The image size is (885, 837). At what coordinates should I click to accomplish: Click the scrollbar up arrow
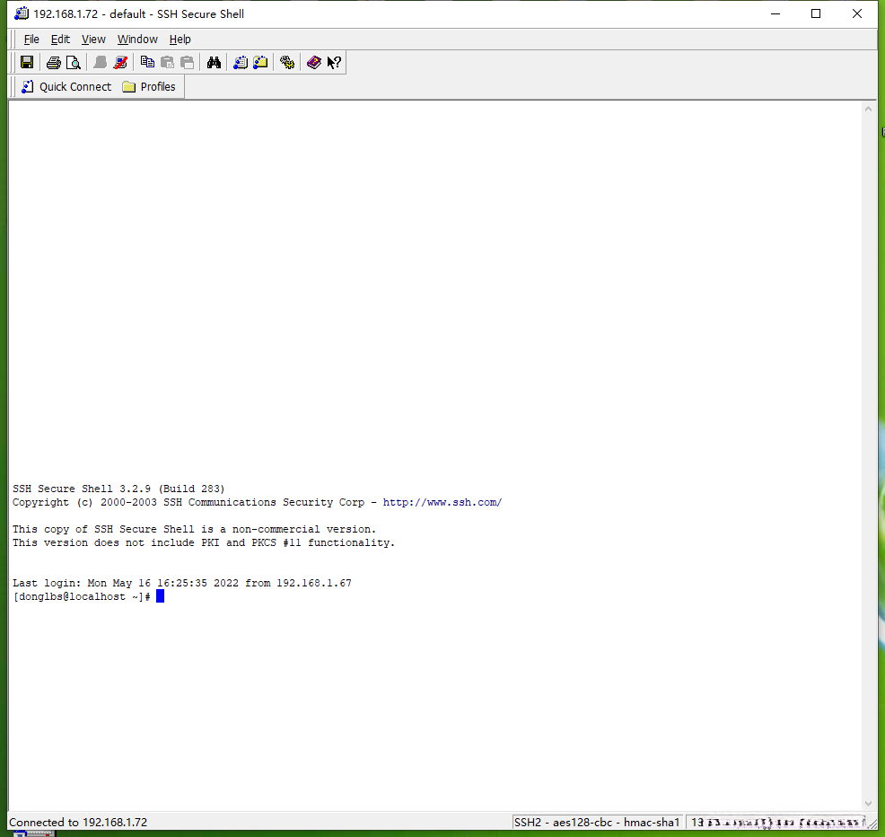[x=868, y=109]
